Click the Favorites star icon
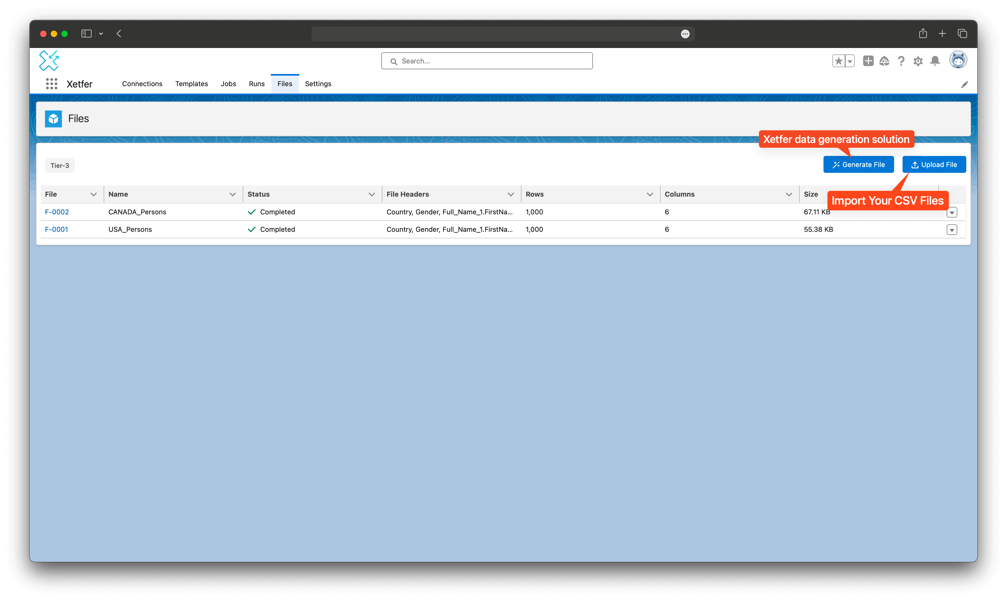This screenshot has width=1007, height=601. pos(839,61)
